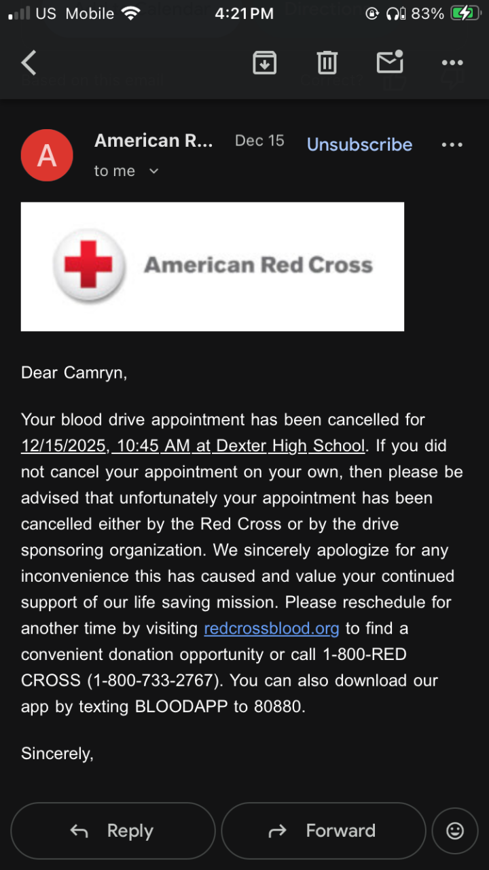Tap the underlined appointment date and location

pos(193,446)
